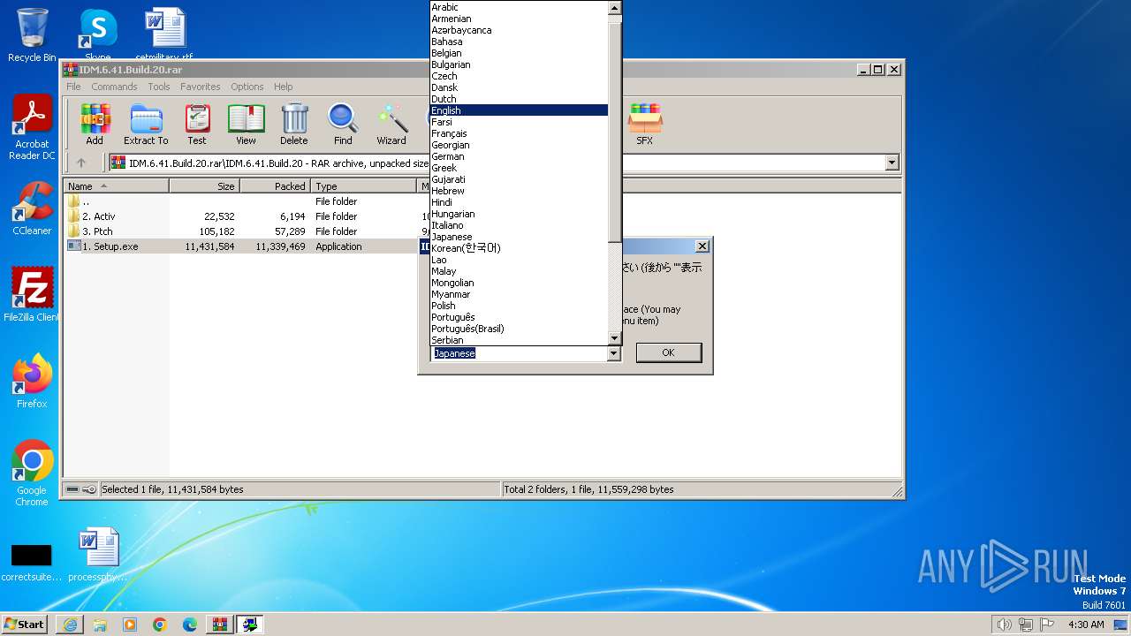Sort files by the Size column header

click(x=205, y=186)
